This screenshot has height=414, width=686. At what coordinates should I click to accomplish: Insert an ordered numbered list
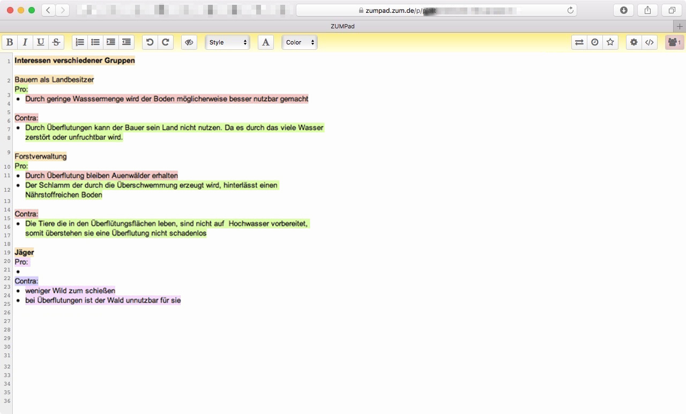(x=80, y=42)
